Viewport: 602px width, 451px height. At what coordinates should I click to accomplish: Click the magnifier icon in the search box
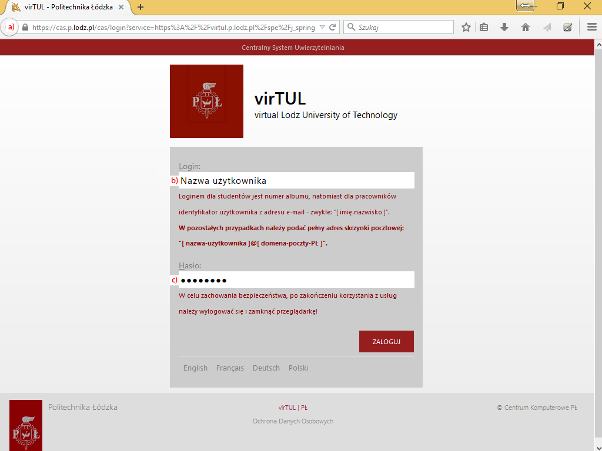351,27
